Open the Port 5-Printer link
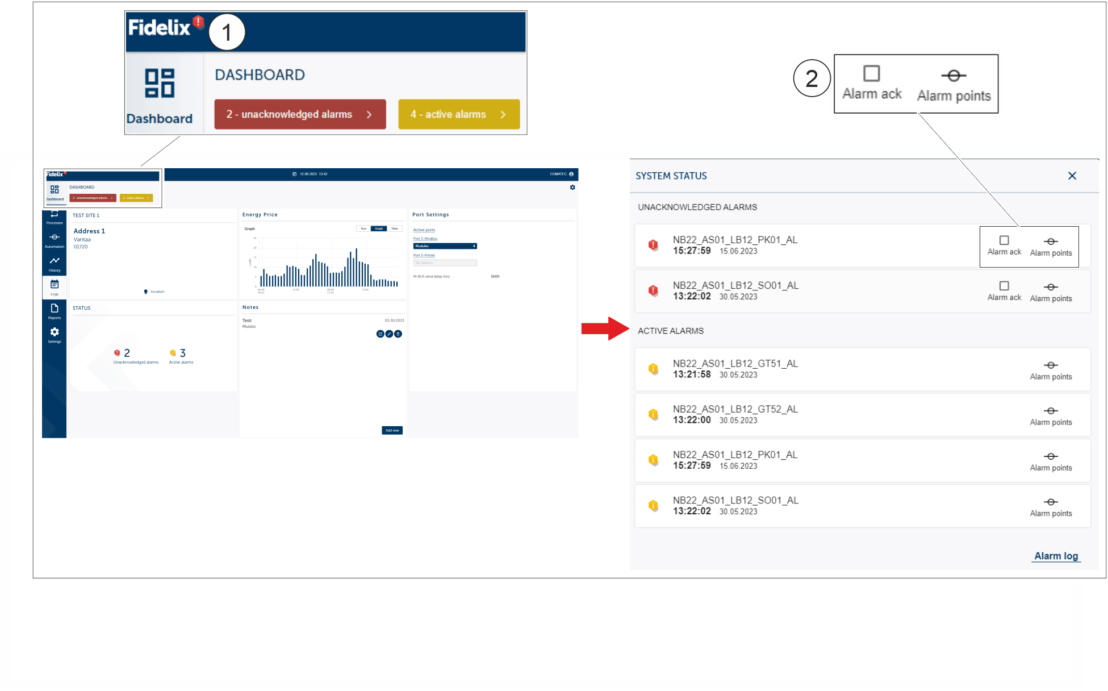The image size is (1108, 691). (424, 255)
